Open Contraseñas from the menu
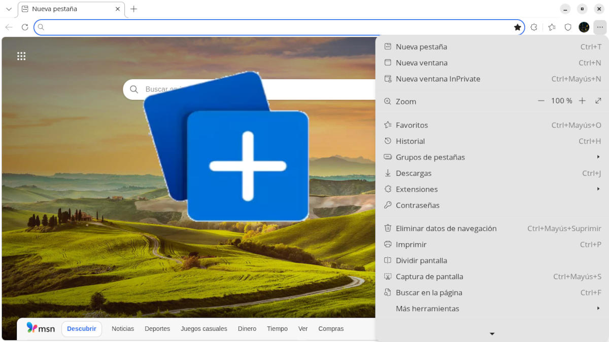 click(492, 205)
